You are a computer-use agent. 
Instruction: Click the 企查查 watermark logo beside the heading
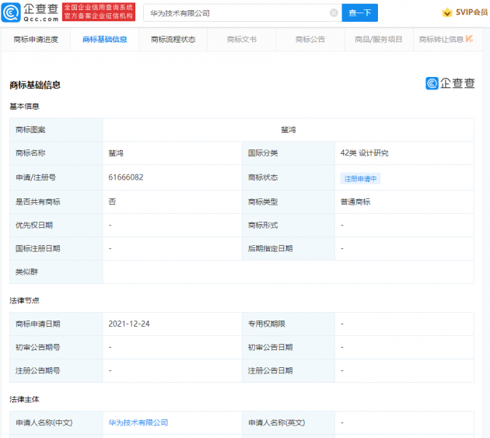click(450, 83)
